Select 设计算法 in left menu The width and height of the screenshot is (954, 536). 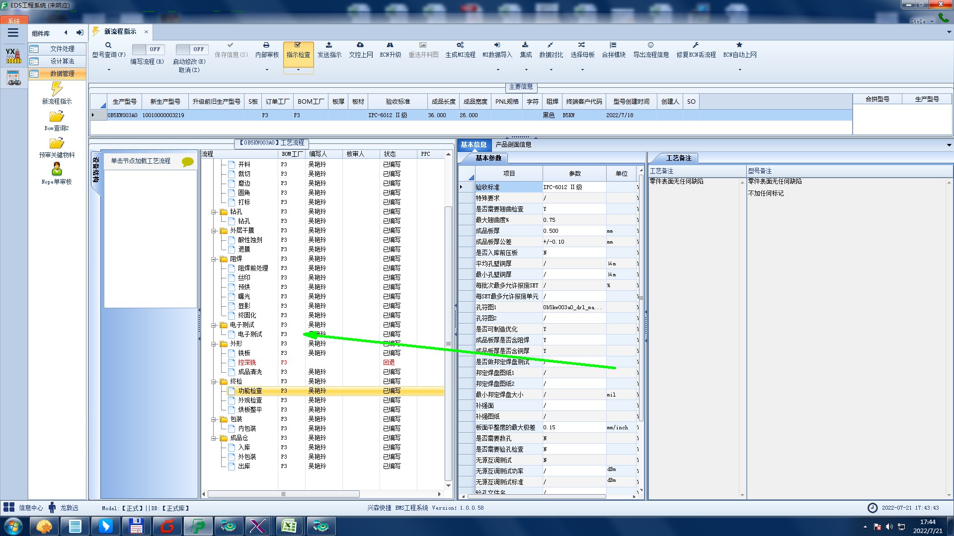(x=62, y=61)
